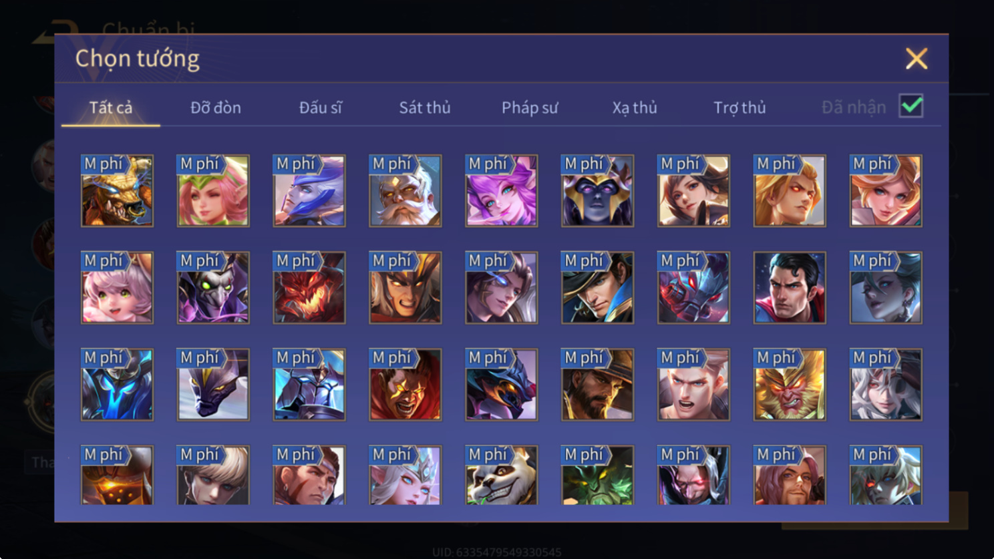Viewport: 994px width, 559px height.
Task: Choose the red demon-faced hero
Action: tap(309, 288)
